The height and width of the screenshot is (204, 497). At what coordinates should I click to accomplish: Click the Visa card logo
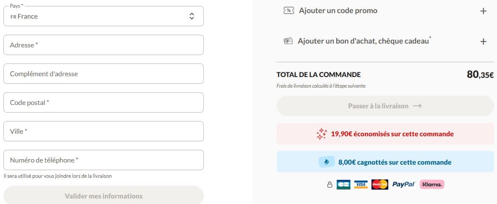pyautogui.click(x=361, y=185)
